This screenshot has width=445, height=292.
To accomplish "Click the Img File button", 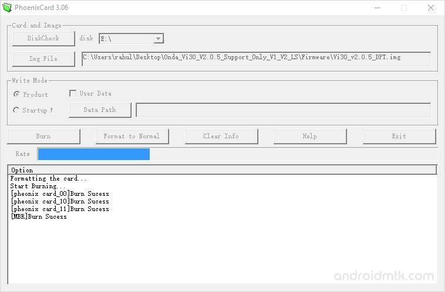I will (43, 59).
